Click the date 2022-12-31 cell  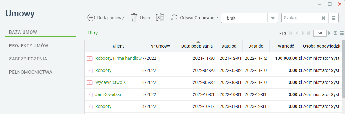[x=256, y=95]
